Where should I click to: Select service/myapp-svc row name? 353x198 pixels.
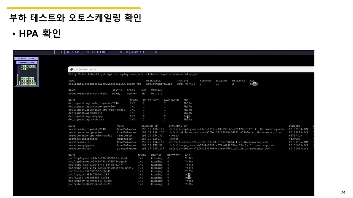[82, 145]
